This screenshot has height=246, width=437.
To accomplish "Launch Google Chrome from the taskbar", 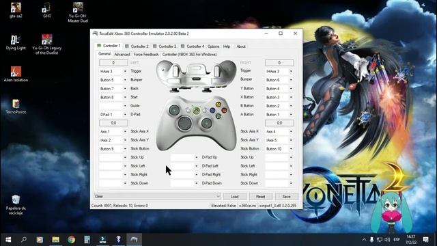I will click(x=71, y=240).
